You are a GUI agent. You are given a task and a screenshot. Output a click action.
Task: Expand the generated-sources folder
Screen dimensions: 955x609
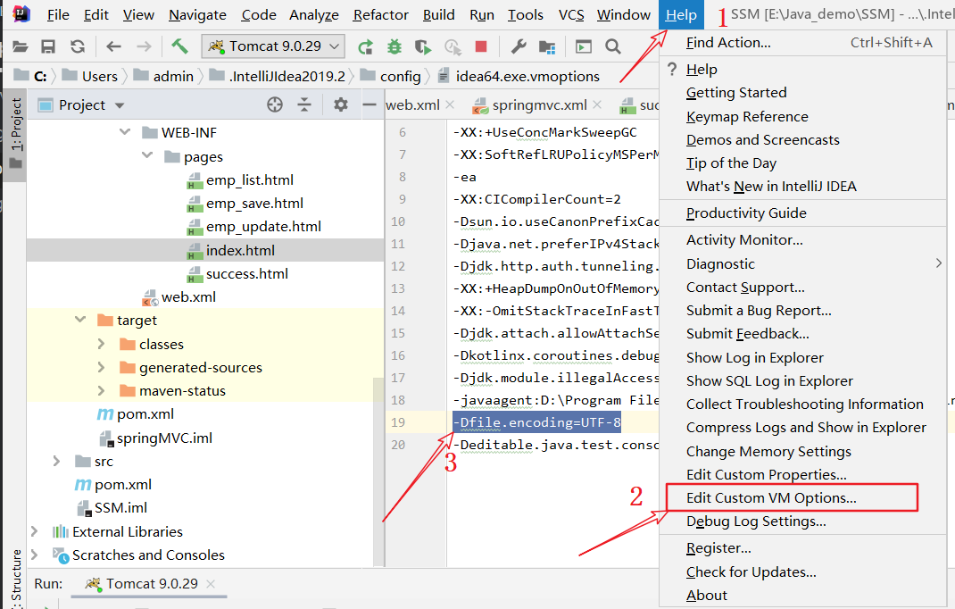[x=101, y=367]
